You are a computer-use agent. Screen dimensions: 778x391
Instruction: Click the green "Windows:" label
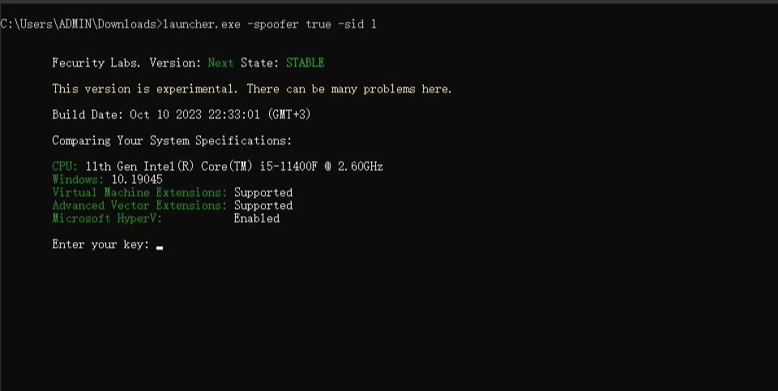coord(78,180)
